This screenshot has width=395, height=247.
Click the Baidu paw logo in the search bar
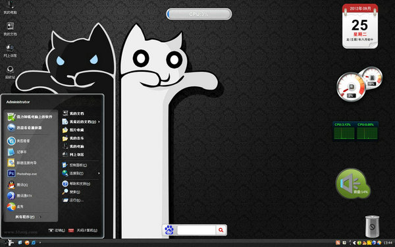pyautogui.click(x=169, y=230)
